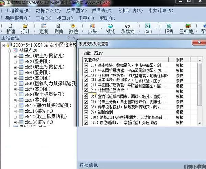
Task: Pin the 工程管理 panel
Action: (x=69, y=38)
